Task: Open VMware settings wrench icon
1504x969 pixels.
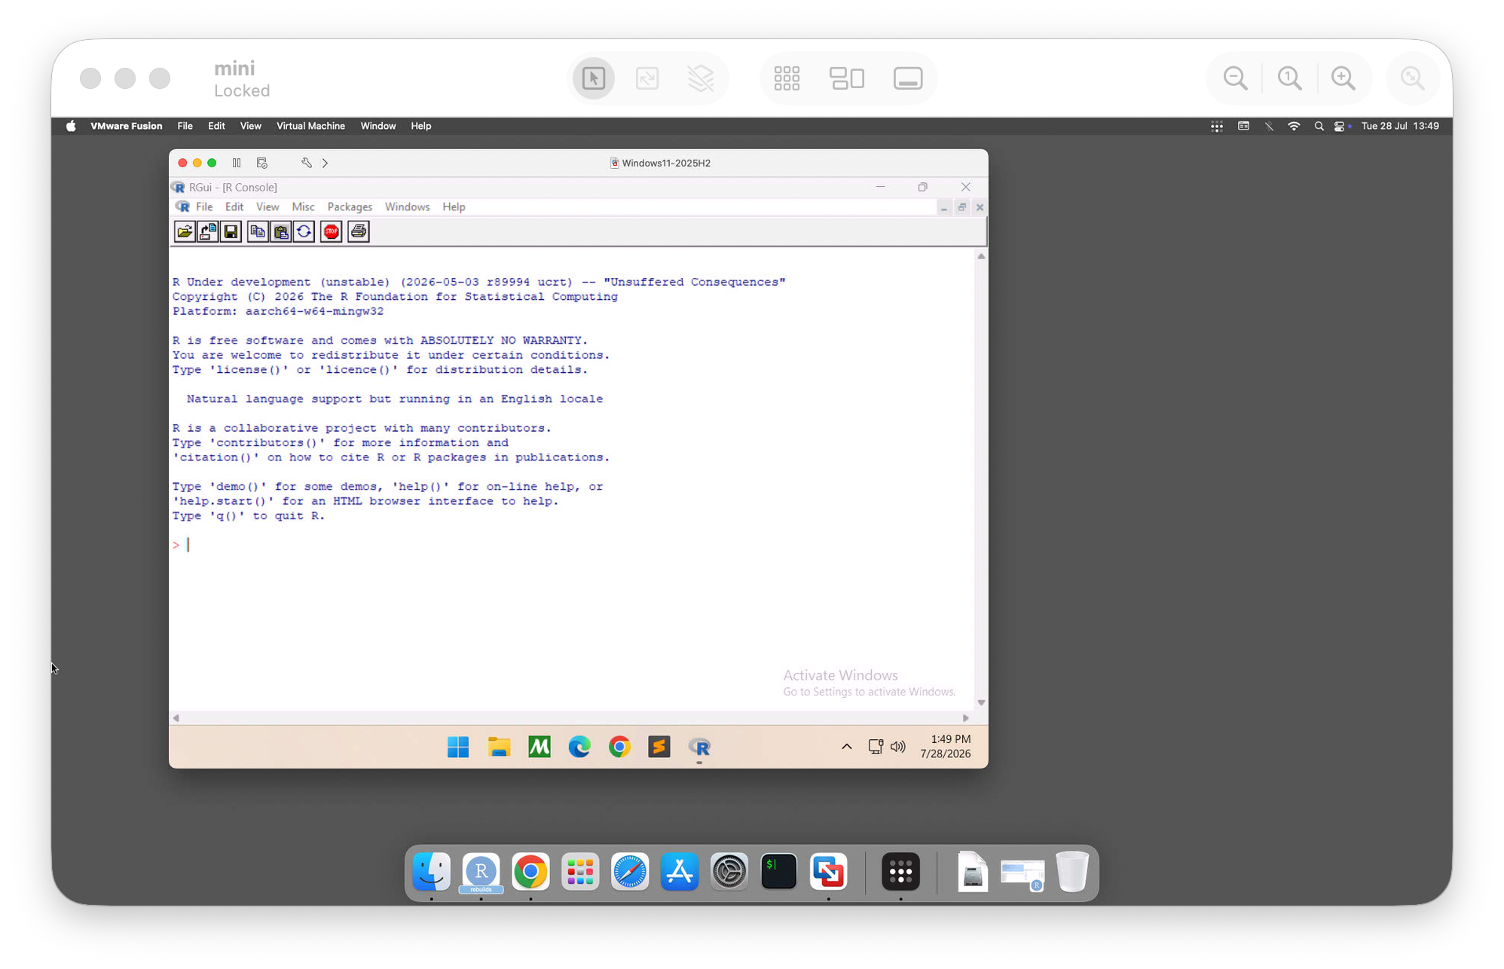Action: pyautogui.click(x=307, y=163)
